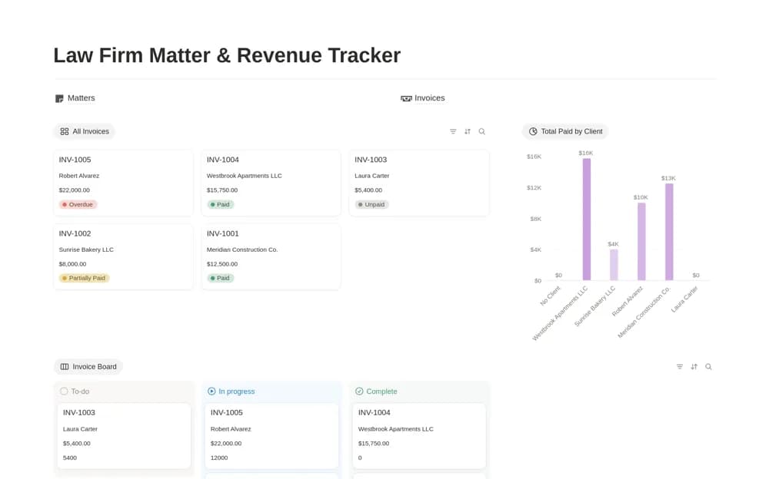Select the Total Paid by Client tab
Screen dimensions: 769x479
tap(565, 131)
